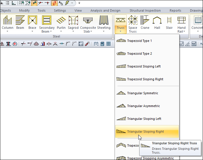Image resolution: width=203 pixels, height=160 pixels.
Task: Click the Hall tool icon
Action: tap(157, 21)
